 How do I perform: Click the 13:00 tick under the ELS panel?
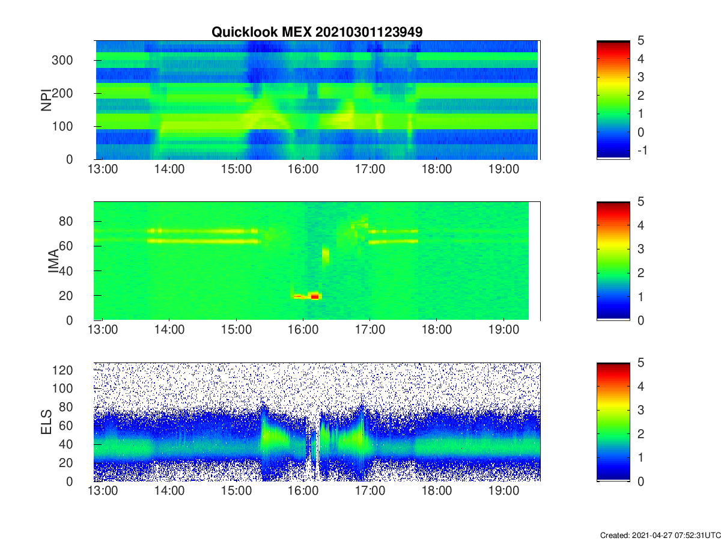[x=103, y=492]
